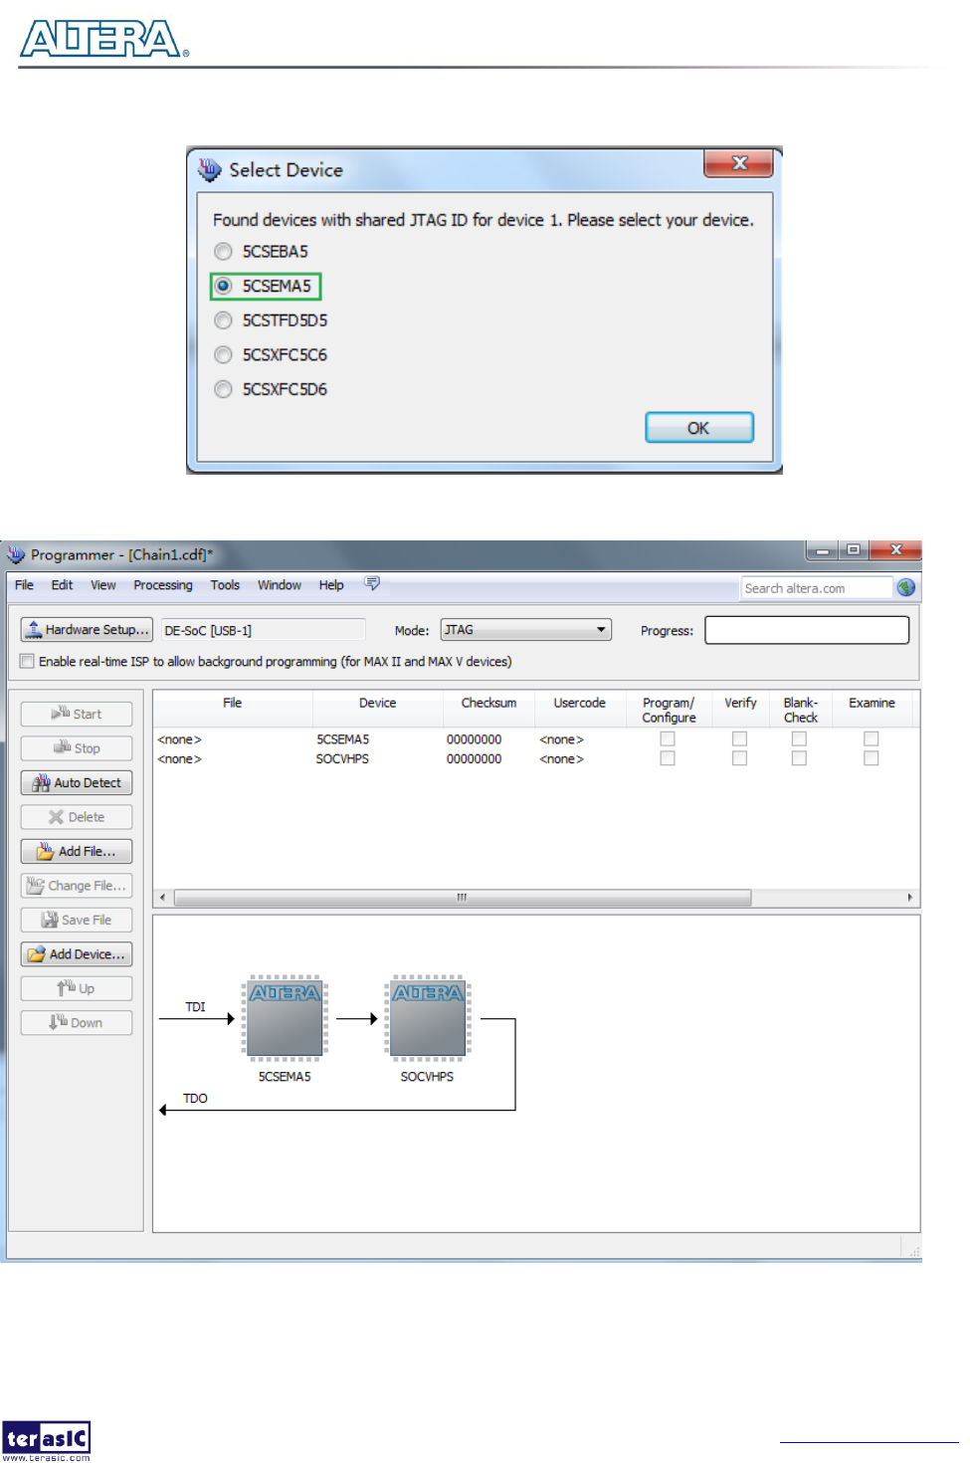This screenshot has width=970, height=1463.
Task: Click the terasIC logo in footer
Action: click(46, 1440)
